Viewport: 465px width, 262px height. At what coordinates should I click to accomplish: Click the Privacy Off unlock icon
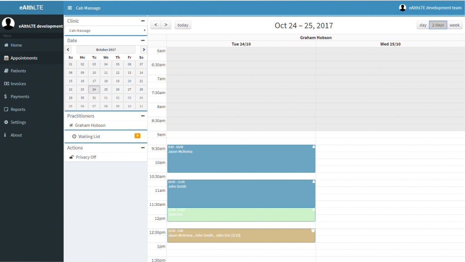pyautogui.click(x=71, y=157)
